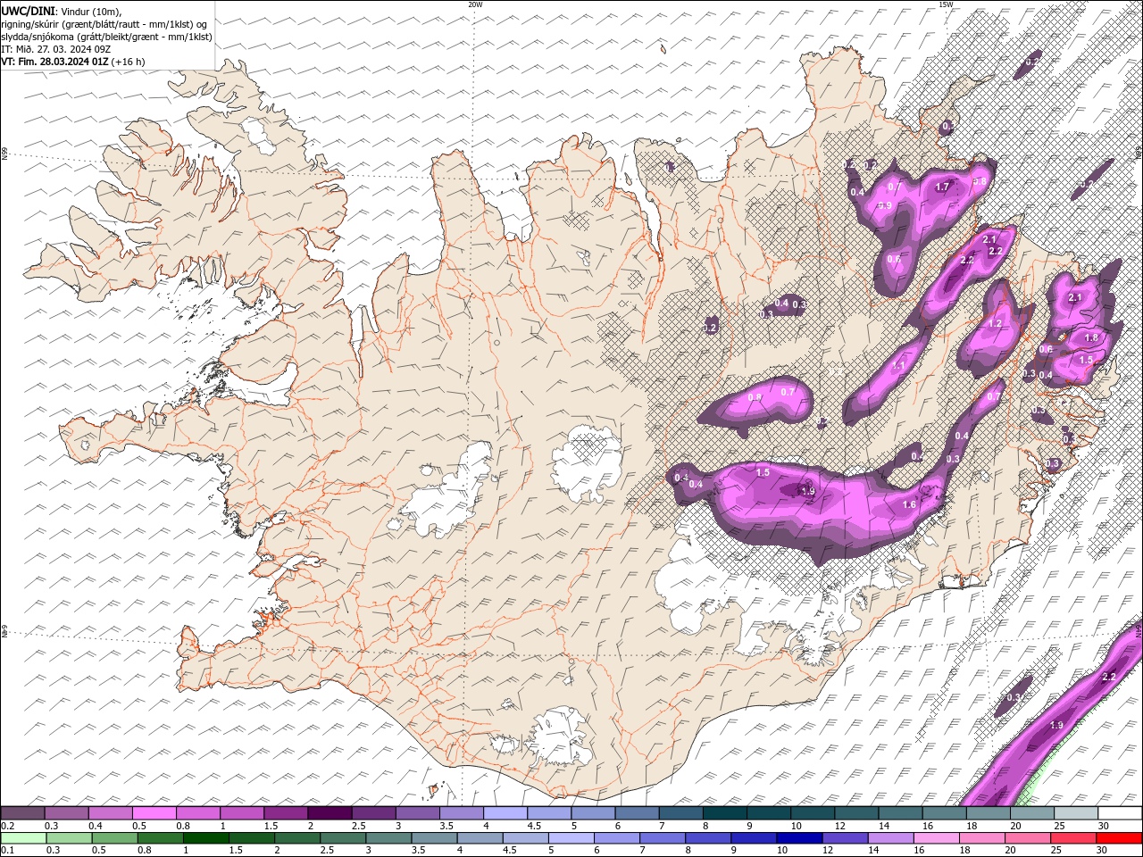The image size is (1143, 857).
Task: Click the white swatch ending the top legend row
Action: (x=1120, y=813)
